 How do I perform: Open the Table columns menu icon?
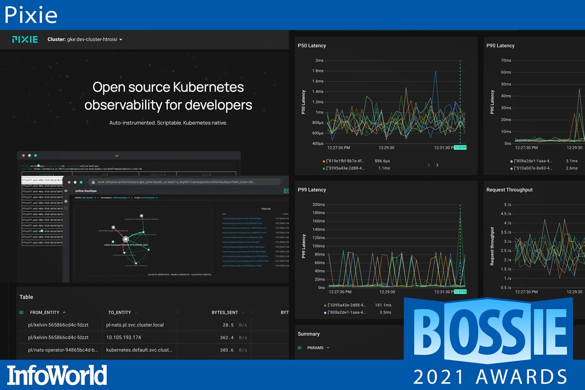click(x=21, y=312)
